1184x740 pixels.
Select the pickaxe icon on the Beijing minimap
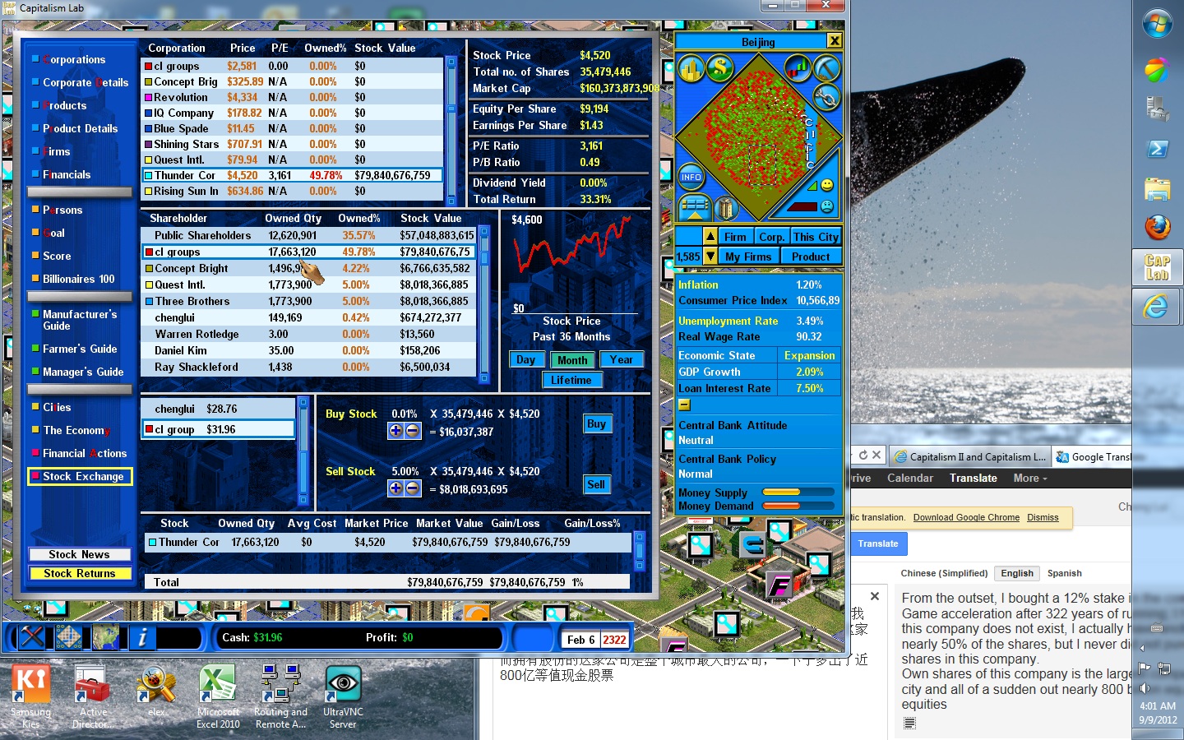[826, 68]
